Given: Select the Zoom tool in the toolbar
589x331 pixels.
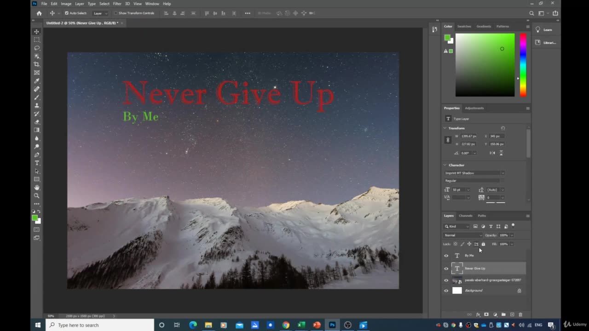Looking at the screenshot, I should (37, 196).
